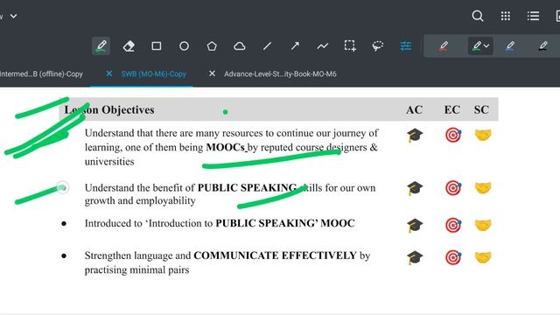The width and height of the screenshot is (560, 315).
Task: Click 'growth and employability' text
Action: point(140,201)
